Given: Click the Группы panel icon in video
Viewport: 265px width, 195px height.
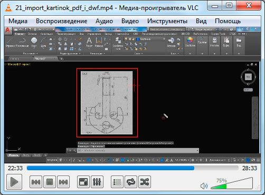Looking at the screenshot, I should click(x=202, y=41).
